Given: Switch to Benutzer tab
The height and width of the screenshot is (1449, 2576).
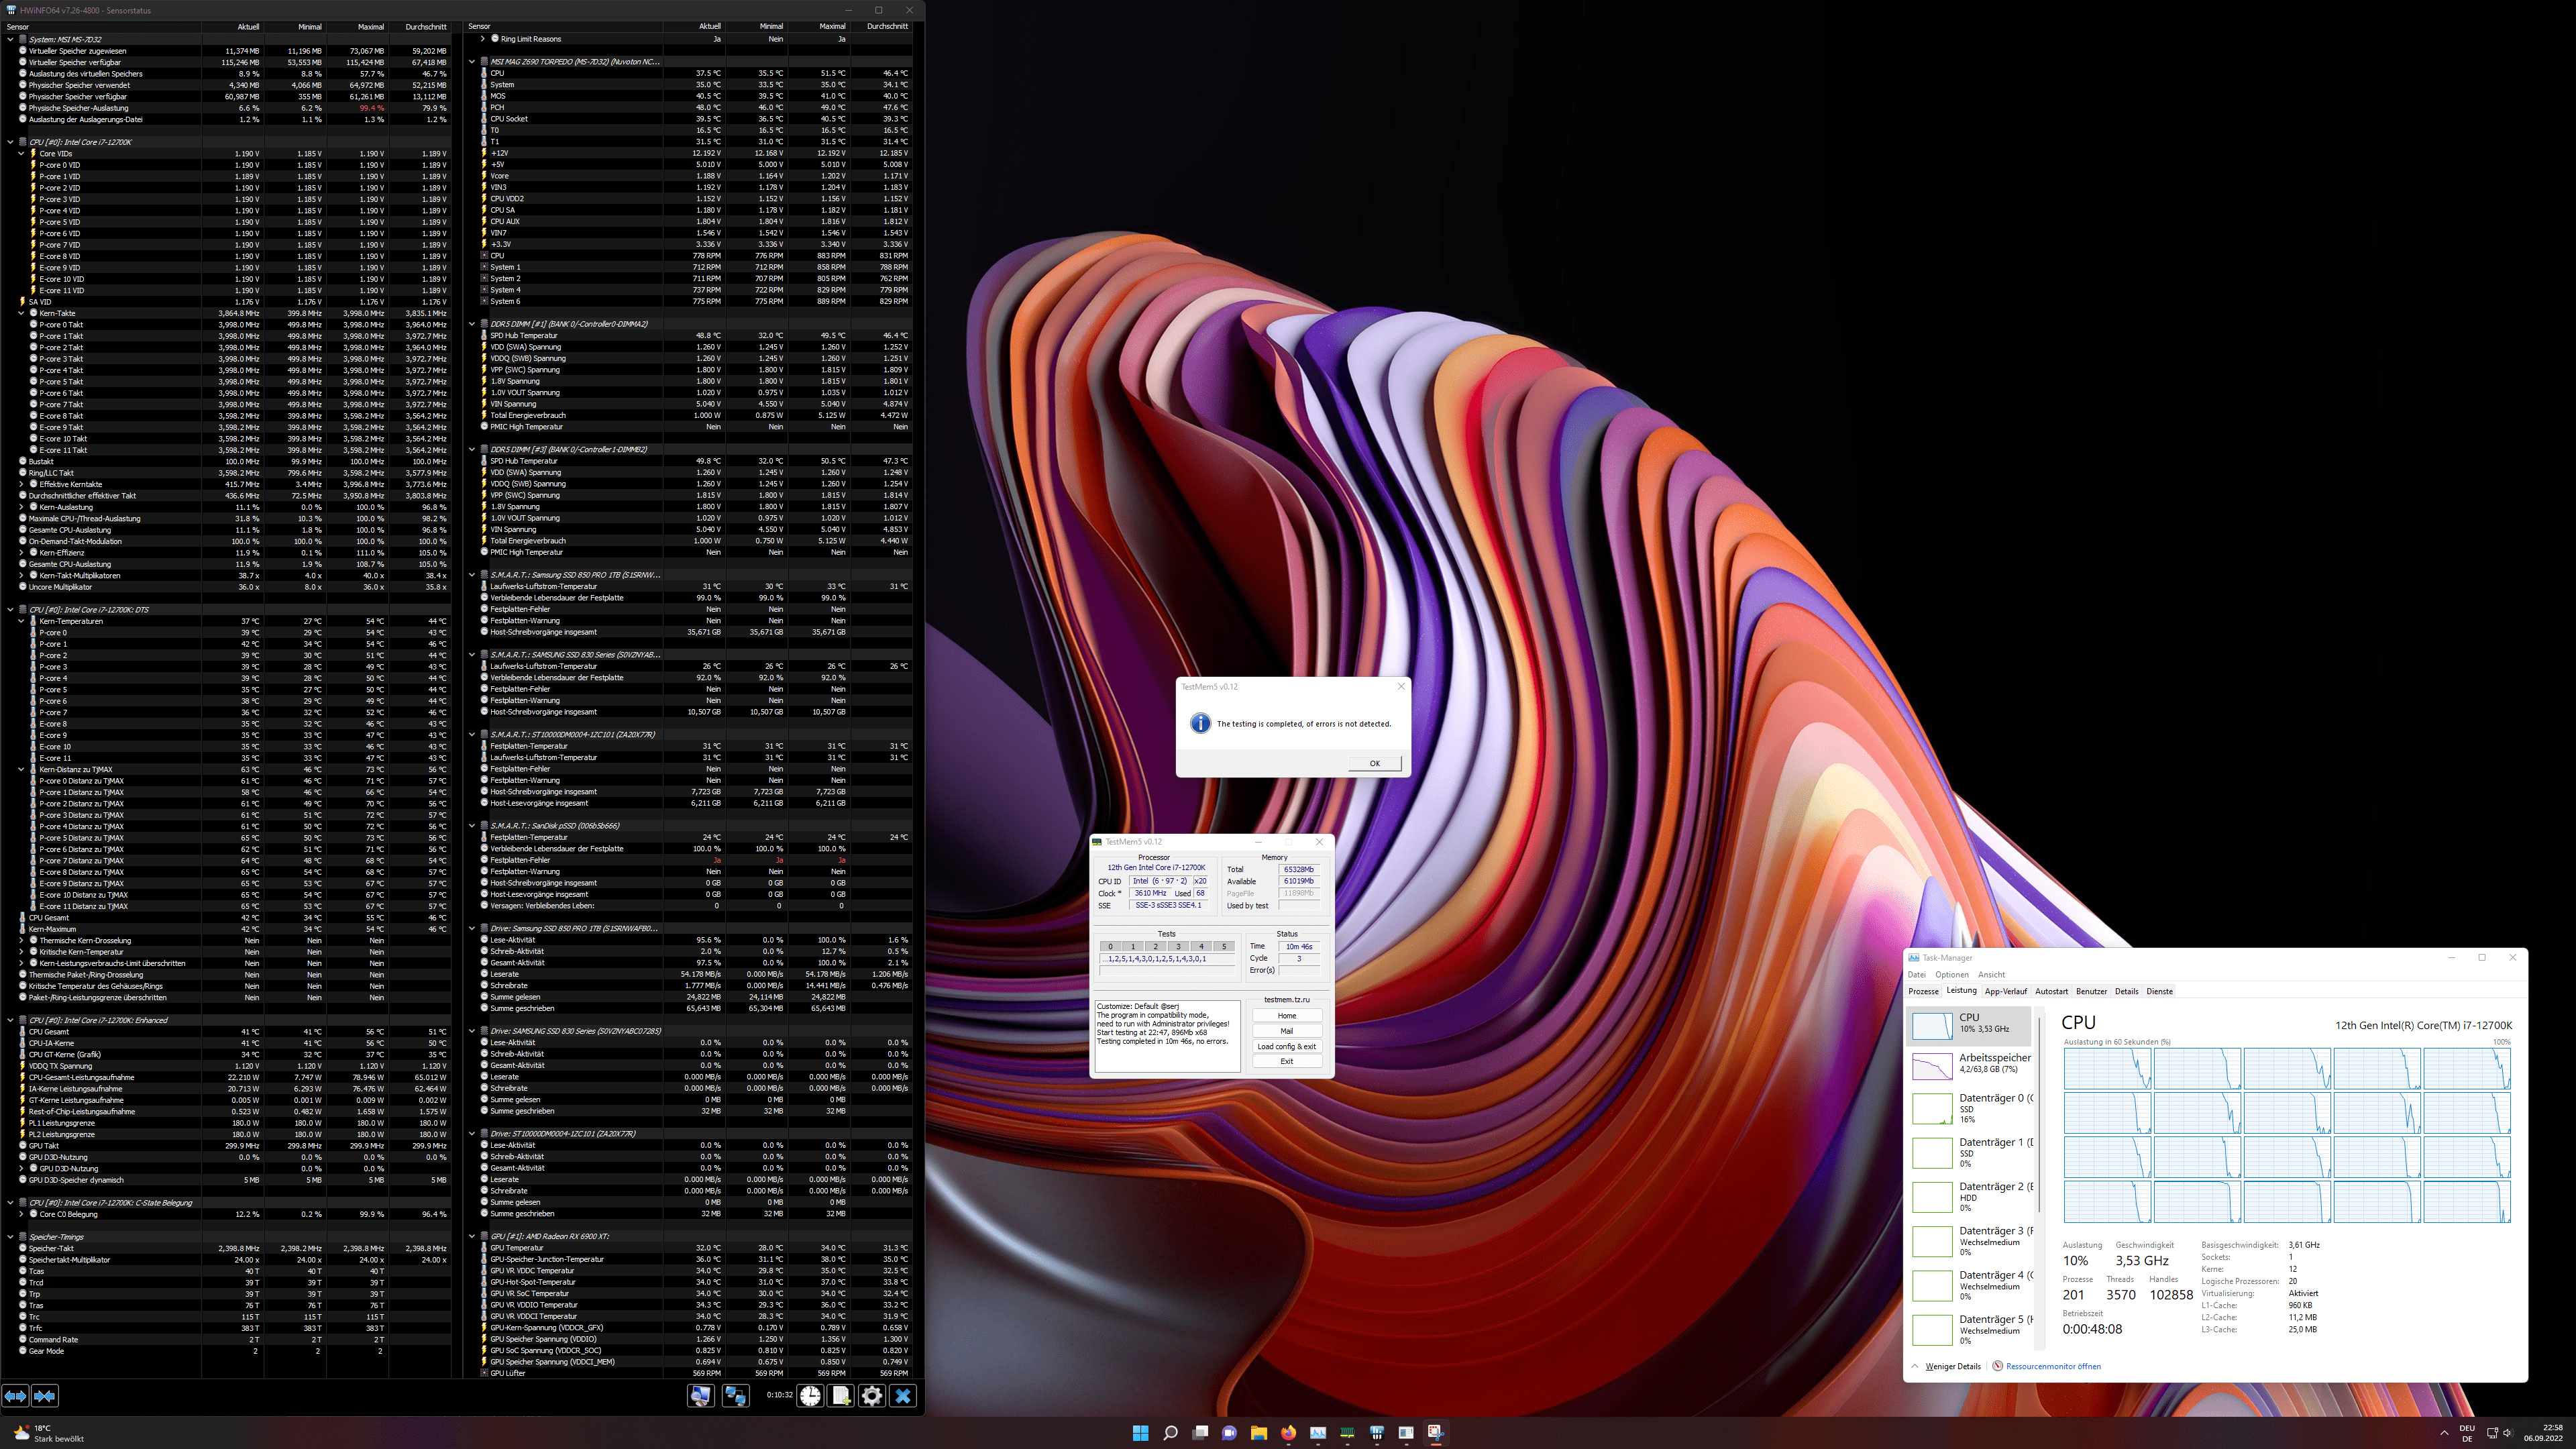Looking at the screenshot, I should pos(2091,992).
